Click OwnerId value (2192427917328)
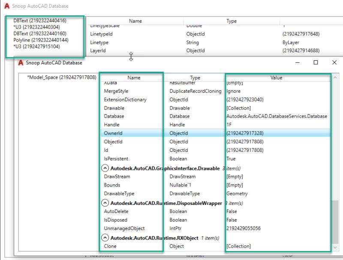343x260 pixels. click(x=245, y=133)
